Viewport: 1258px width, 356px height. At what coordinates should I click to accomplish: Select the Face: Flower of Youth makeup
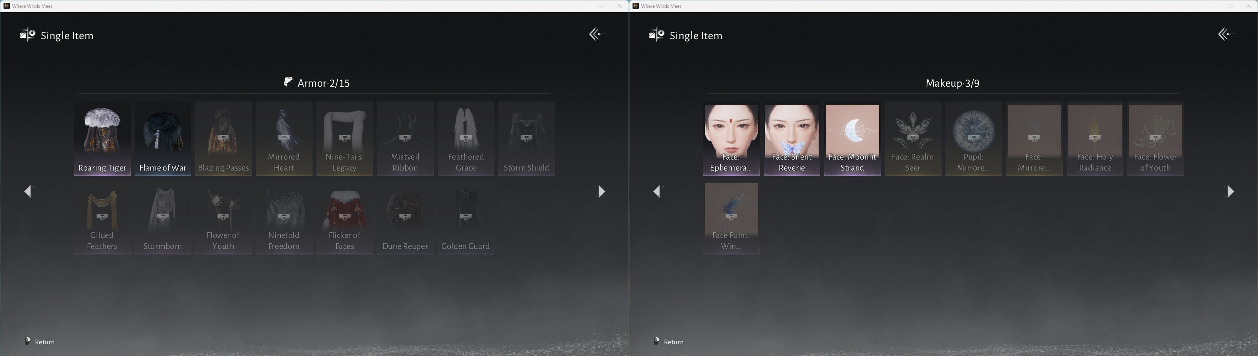click(x=1155, y=139)
